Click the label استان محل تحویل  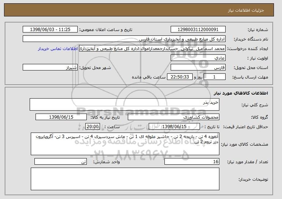coord(251,68)
